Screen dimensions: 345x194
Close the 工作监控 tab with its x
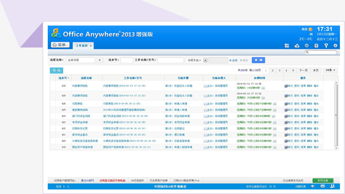[91, 46]
